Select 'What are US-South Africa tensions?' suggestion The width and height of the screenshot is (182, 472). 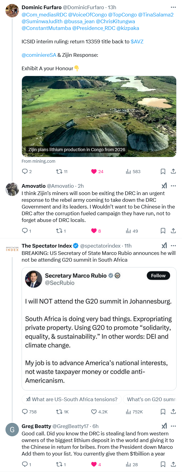[72, 399]
